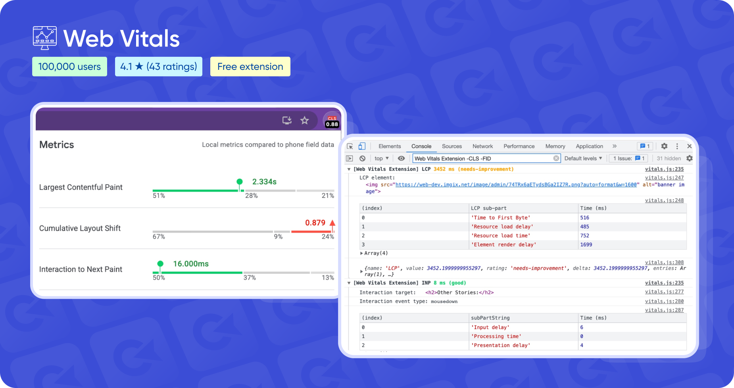Toggle the device toolbar
This screenshot has width=734, height=388.
click(362, 146)
